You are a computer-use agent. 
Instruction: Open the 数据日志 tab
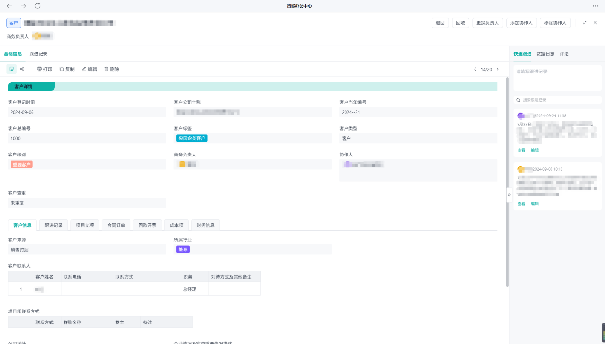click(545, 54)
